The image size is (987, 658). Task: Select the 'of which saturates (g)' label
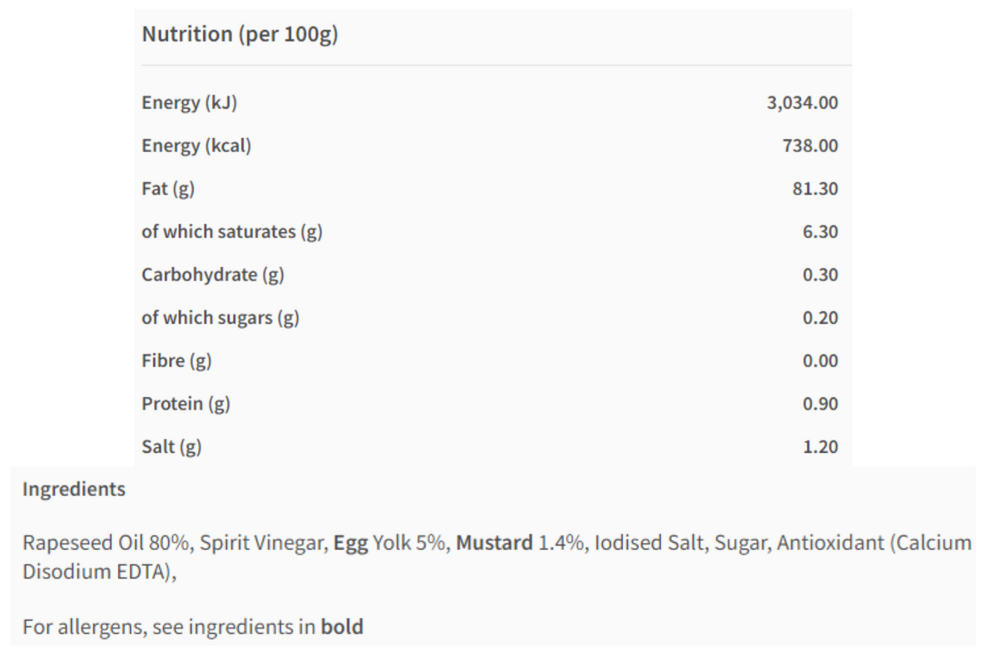point(232,232)
